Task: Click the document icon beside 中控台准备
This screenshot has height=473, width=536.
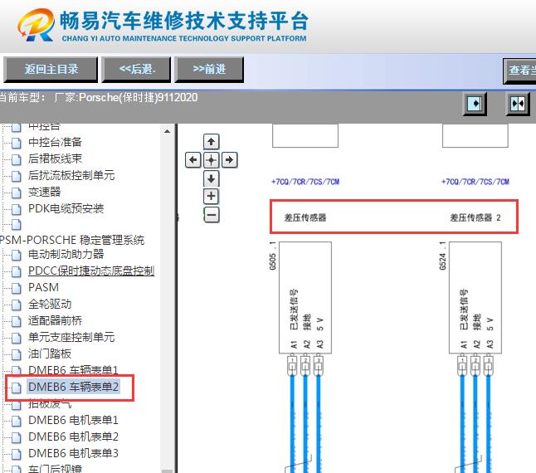Action: [16, 143]
